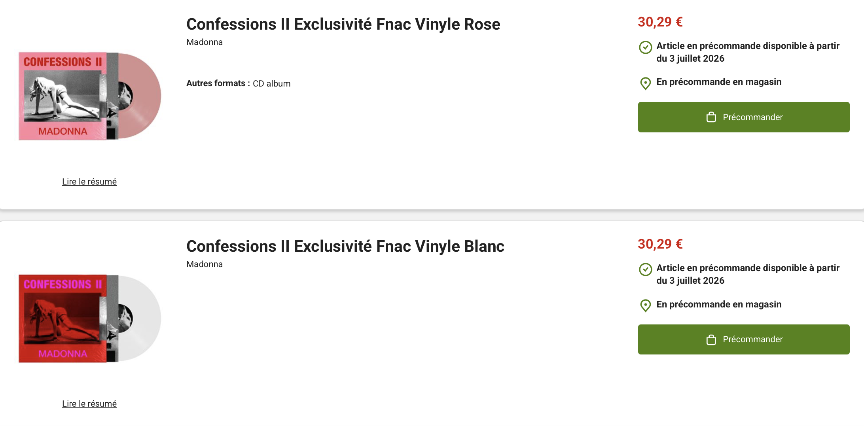Click availability checkmark icon for Vinyle Blanc

pyautogui.click(x=645, y=270)
